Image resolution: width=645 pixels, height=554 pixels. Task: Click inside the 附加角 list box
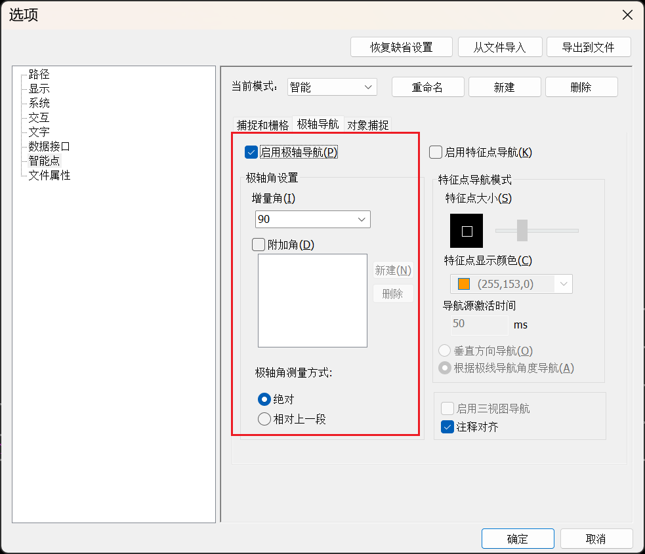(x=312, y=300)
